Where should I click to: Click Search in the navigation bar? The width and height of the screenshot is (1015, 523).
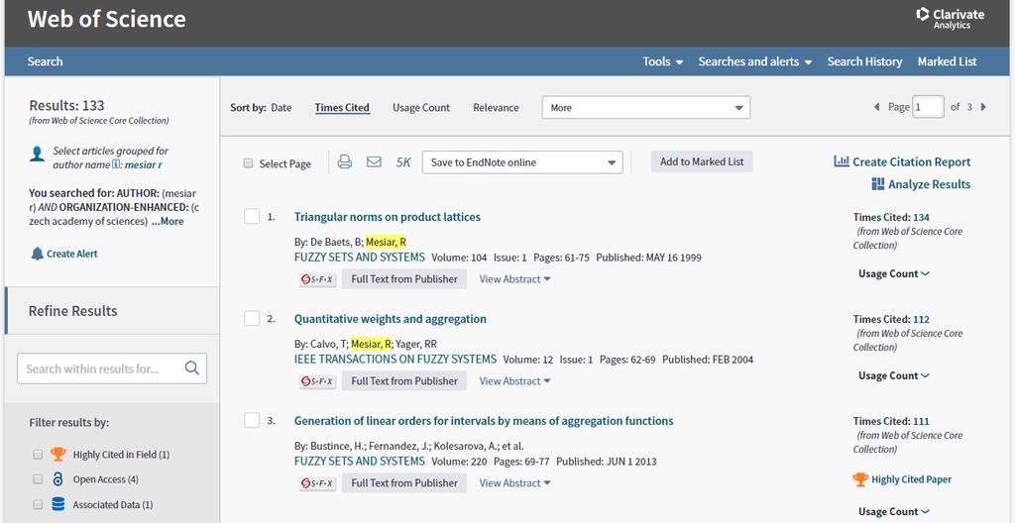coord(45,61)
